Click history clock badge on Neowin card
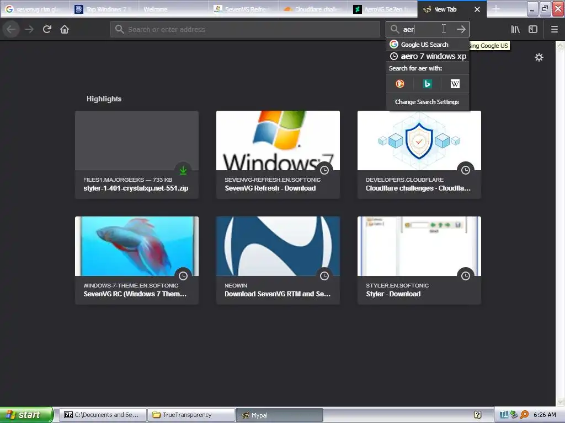Viewport: 565px width, 423px height. coord(324,276)
